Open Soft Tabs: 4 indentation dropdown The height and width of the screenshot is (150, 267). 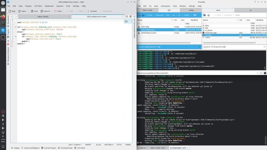(x=109, y=145)
